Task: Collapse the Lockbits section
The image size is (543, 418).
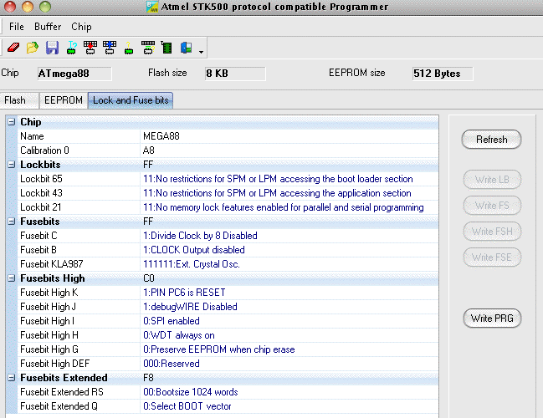Action: (11, 165)
